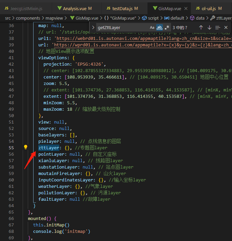The height and width of the screenshot is (241, 232).
Task: Click the Vue icon on GisMap.vue tab
Action: tap(155, 8)
